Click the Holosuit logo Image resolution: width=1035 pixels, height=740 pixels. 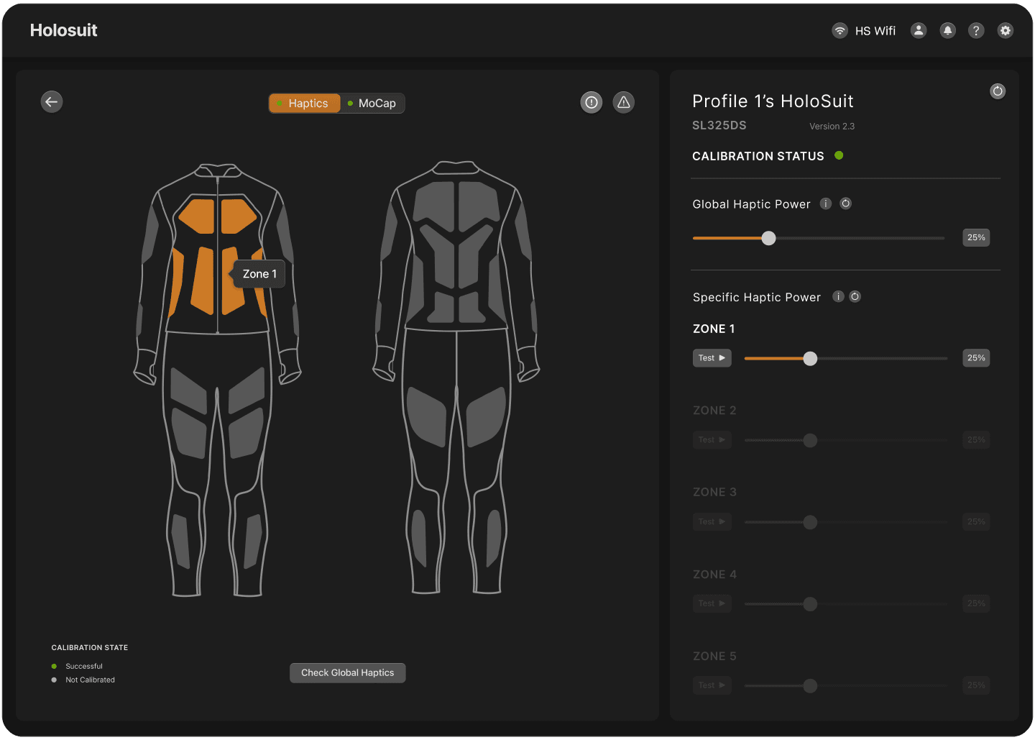[63, 30]
